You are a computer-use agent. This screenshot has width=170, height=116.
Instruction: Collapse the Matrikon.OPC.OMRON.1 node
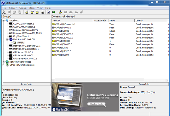tap(7, 39)
